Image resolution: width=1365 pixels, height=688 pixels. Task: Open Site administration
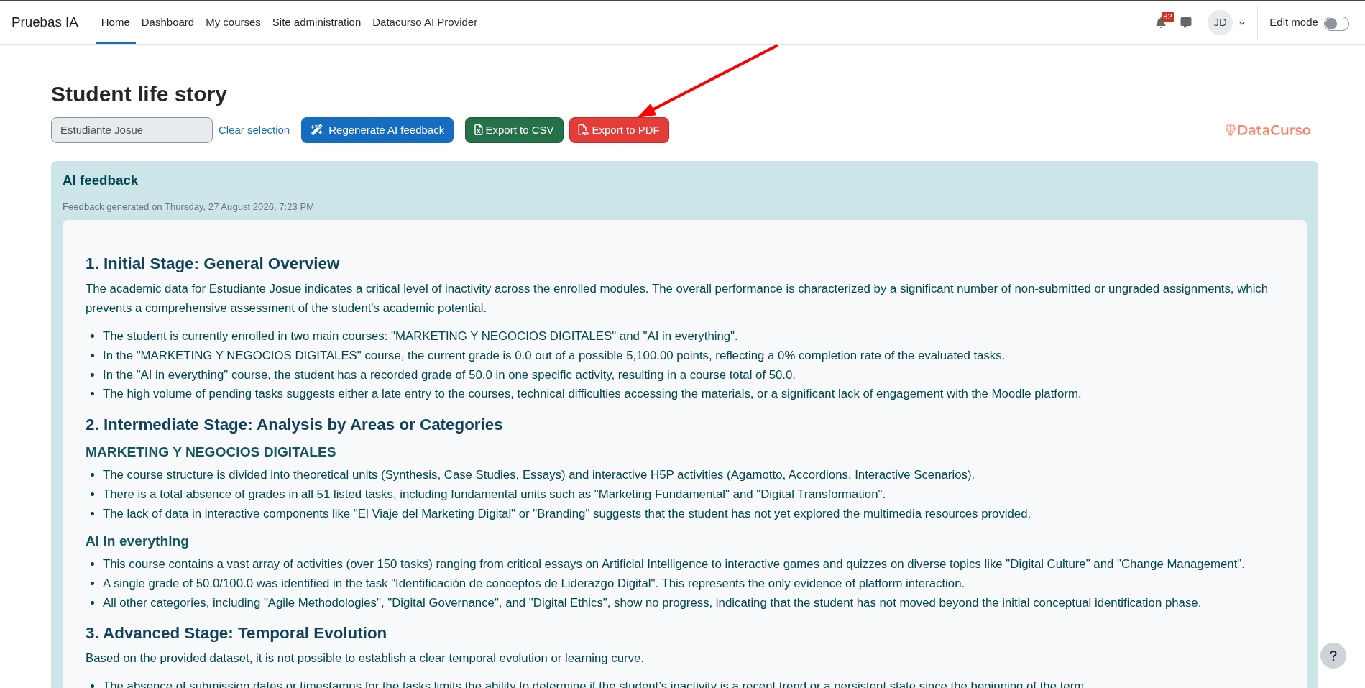click(x=316, y=22)
